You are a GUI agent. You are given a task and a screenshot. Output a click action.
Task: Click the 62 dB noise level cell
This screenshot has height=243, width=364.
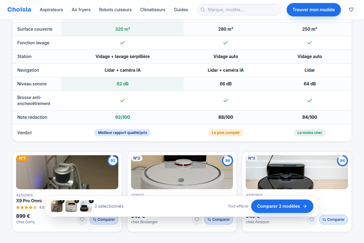(123, 84)
